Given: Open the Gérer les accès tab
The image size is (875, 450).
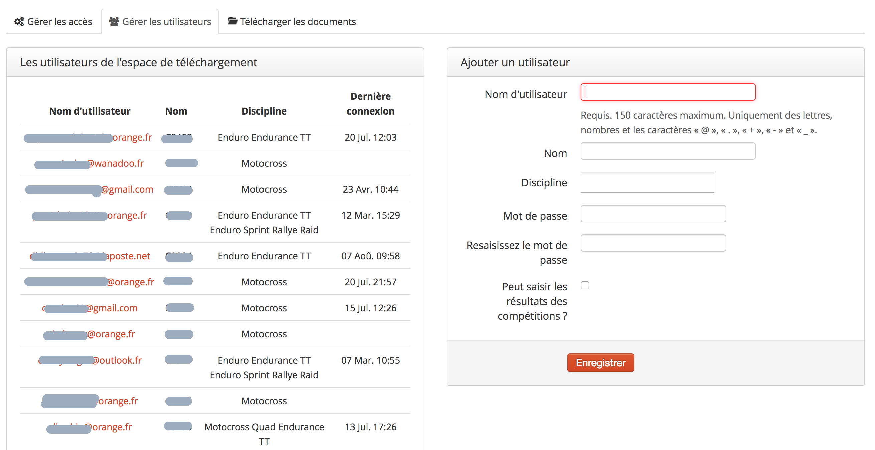Looking at the screenshot, I should (53, 22).
